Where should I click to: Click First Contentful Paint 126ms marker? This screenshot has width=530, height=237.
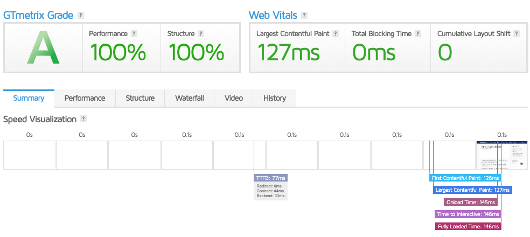tap(466, 178)
